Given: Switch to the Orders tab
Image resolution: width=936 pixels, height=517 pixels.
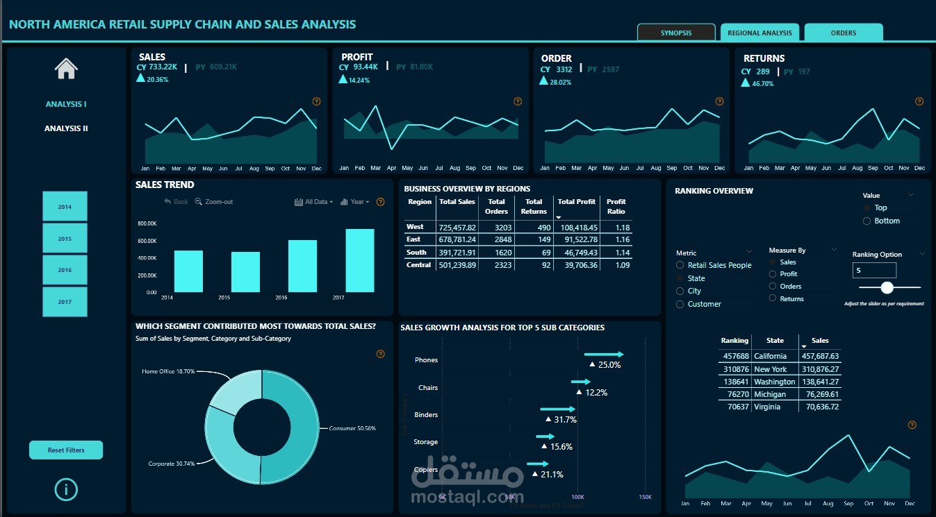Looking at the screenshot, I should [844, 33].
